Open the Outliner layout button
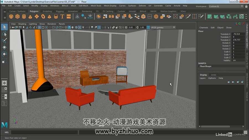The image size is (249, 140). 4,103
